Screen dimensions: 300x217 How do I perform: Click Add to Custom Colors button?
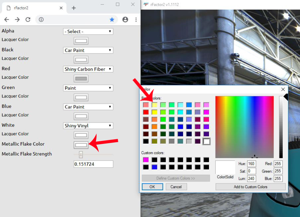click(250, 187)
